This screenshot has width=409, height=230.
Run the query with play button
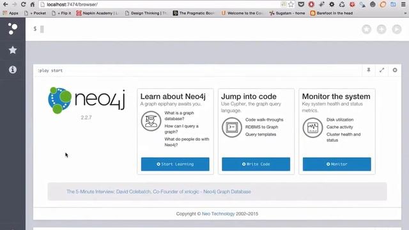coord(397,29)
